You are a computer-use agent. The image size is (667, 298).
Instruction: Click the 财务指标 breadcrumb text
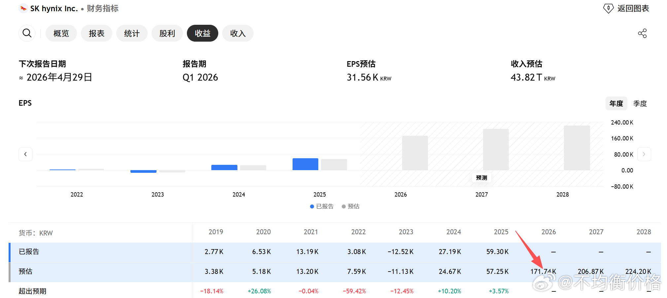click(103, 9)
